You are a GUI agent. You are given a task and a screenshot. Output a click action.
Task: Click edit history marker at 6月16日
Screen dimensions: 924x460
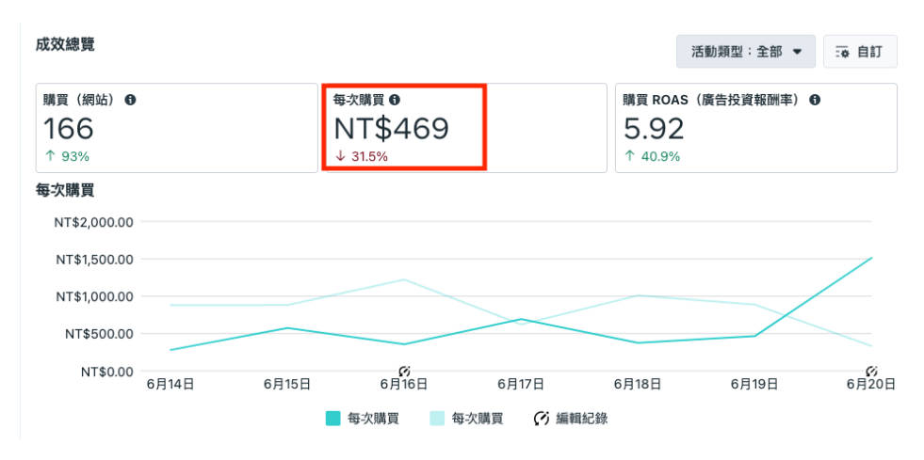pyautogui.click(x=404, y=372)
